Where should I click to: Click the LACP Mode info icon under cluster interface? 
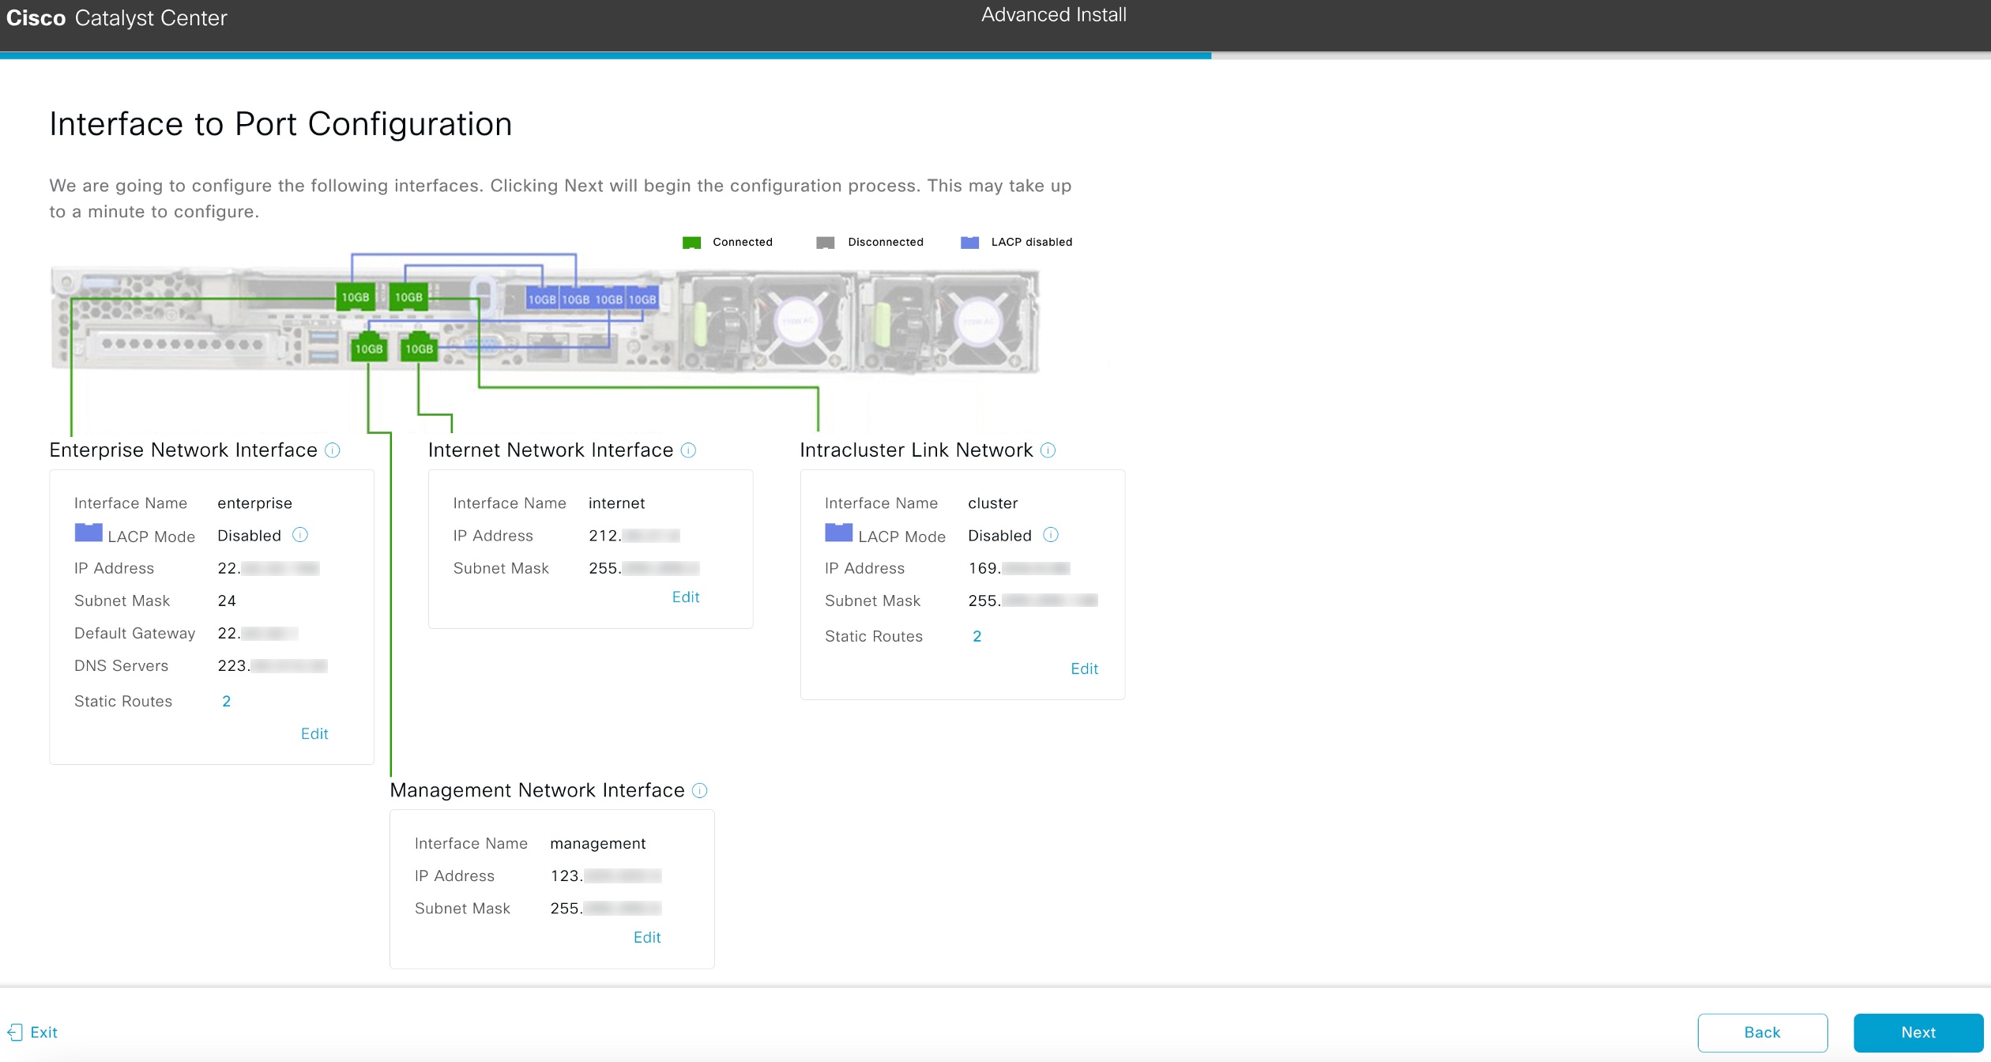(x=1052, y=535)
